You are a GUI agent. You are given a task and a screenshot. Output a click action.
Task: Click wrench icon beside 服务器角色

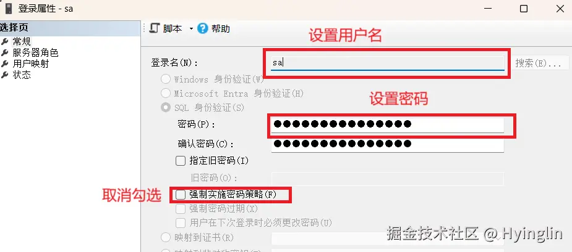(x=5, y=53)
